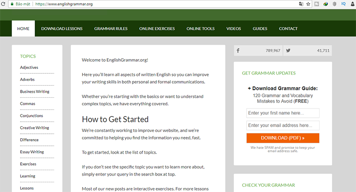Open the HOME tab

23,28
